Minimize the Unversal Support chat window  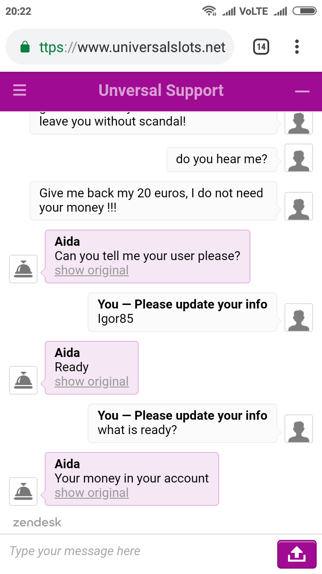tap(302, 91)
